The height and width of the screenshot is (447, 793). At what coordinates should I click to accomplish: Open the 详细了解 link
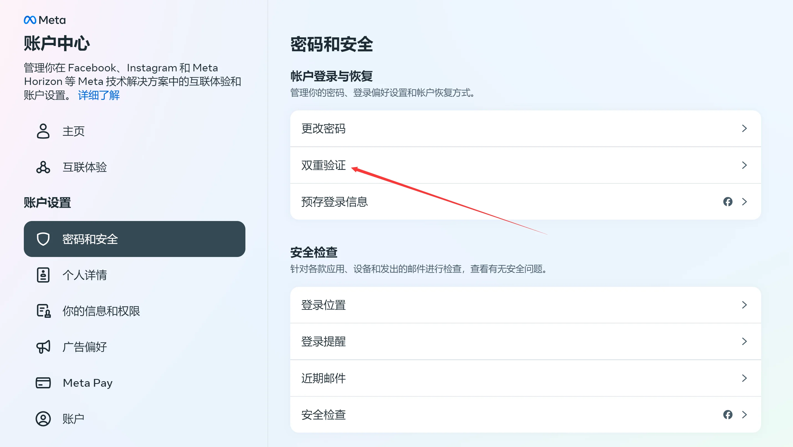pos(99,95)
